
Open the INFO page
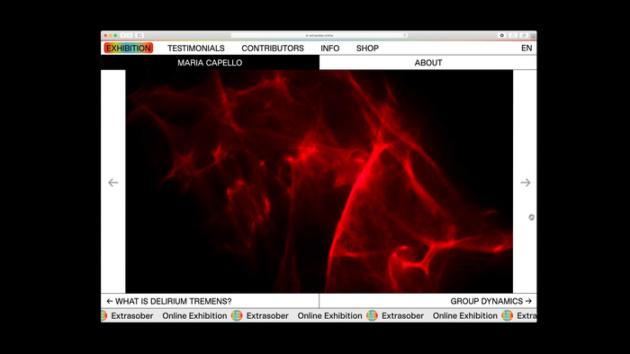point(330,49)
